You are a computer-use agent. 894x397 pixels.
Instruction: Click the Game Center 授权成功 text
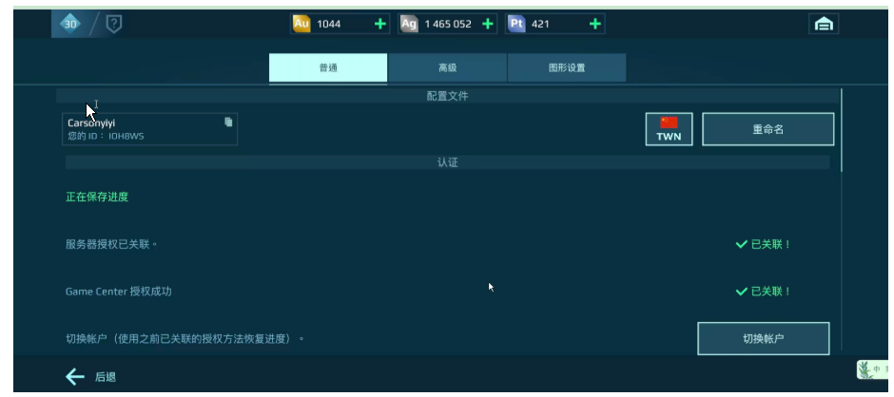pos(119,292)
